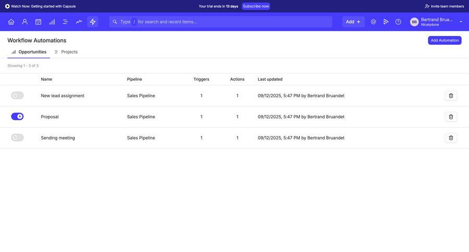The image size is (469, 252).
Task: Open the Add dropdown button
Action: [353, 22]
